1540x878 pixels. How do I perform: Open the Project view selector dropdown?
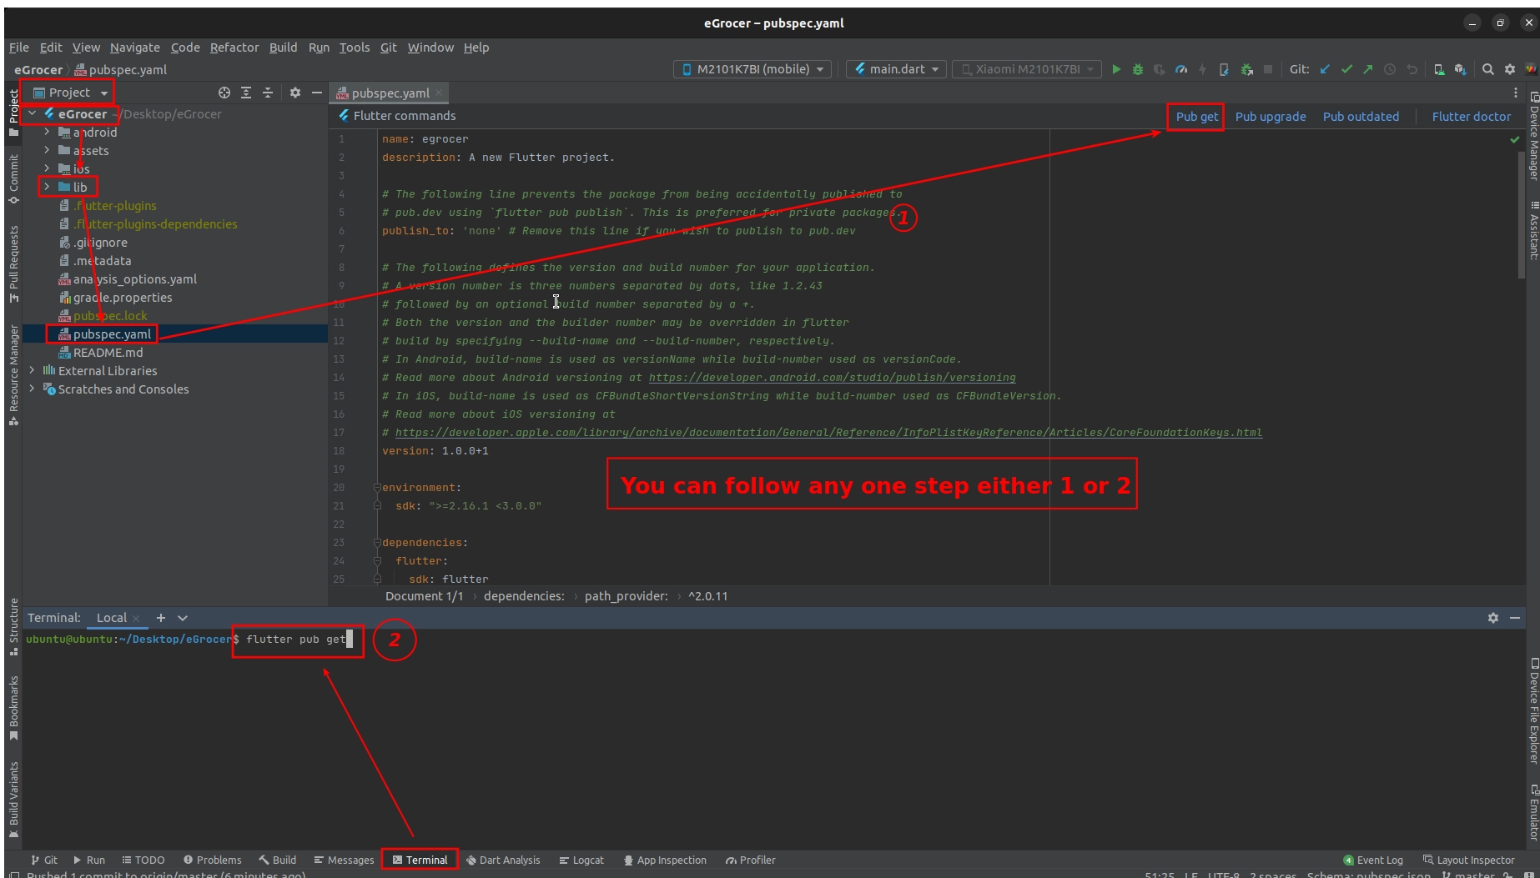pyautogui.click(x=70, y=93)
